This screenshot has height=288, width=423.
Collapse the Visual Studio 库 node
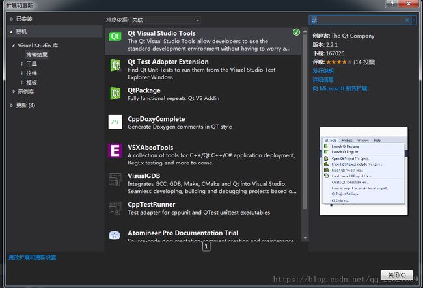(x=13, y=46)
